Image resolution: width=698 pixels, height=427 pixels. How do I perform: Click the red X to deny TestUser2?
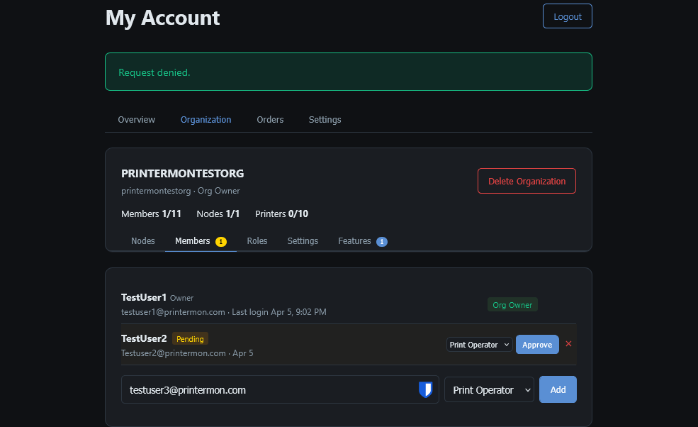point(568,344)
